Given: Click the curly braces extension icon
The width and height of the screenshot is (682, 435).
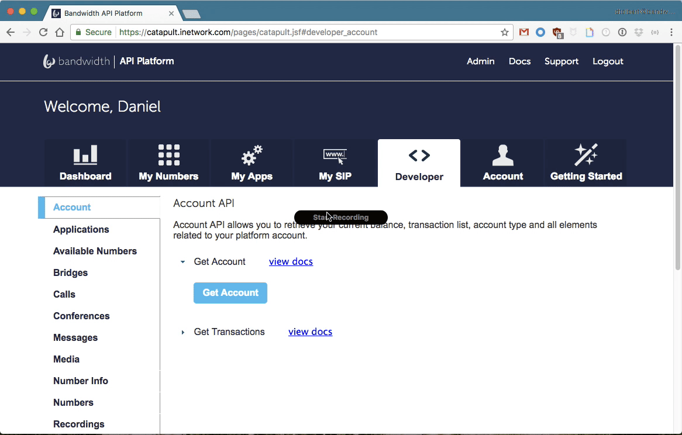Looking at the screenshot, I should (655, 32).
